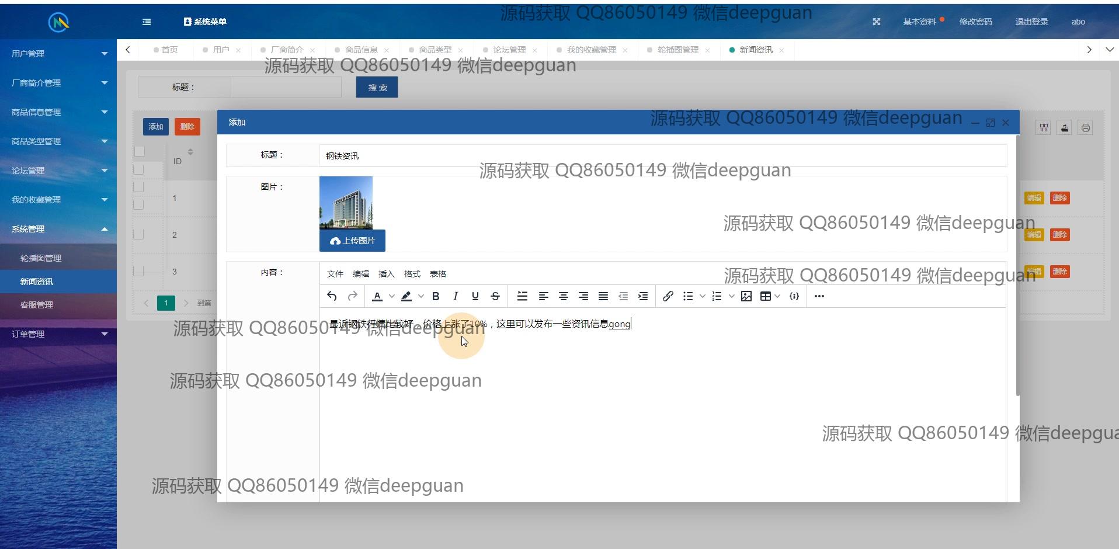Insert a hyperlink in the editor

(668, 296)
